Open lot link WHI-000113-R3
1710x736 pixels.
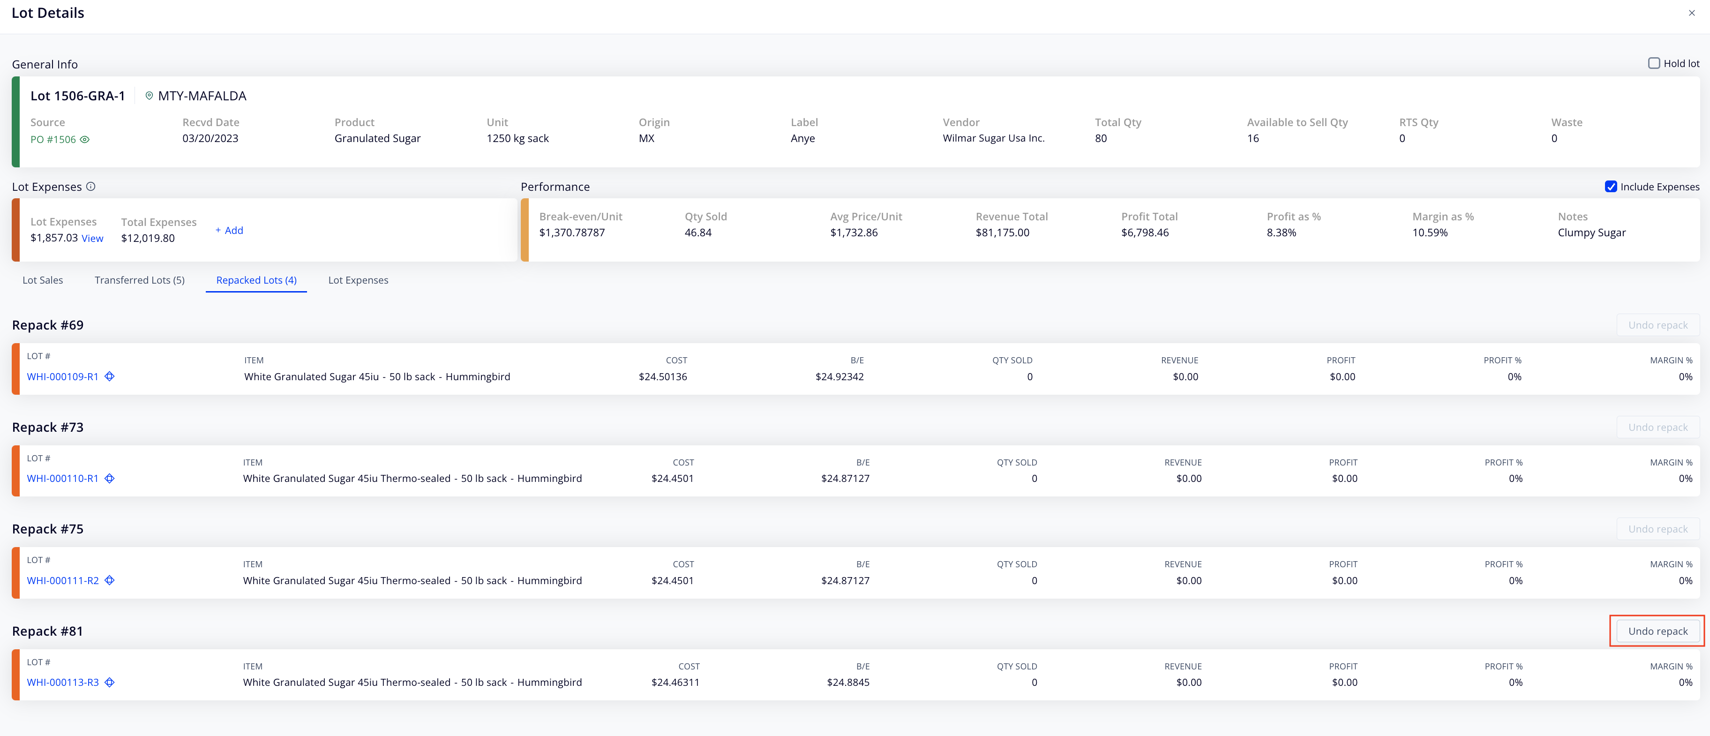pyautogui.click(x=62, y=682)
